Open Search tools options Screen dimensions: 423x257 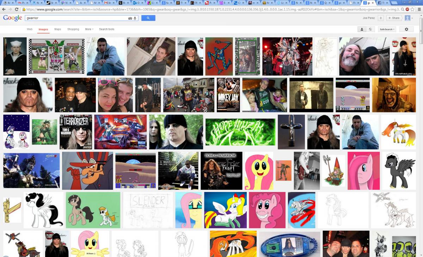click(106, 29)
